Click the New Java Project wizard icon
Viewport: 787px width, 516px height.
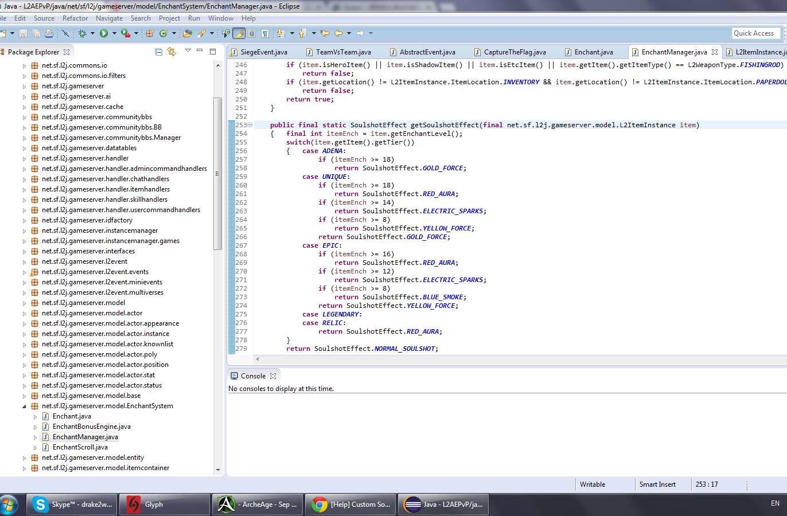pyautogui.click(x=149, y=33)
